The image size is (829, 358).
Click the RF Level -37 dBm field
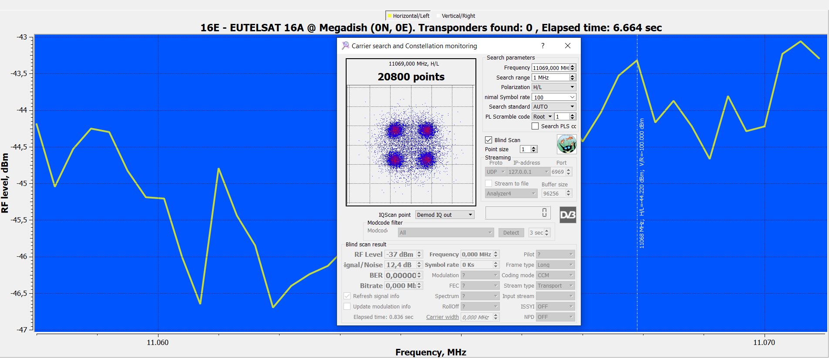[404, 254]
